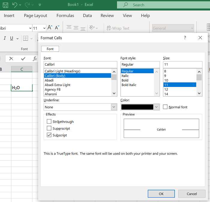Click the Insert Function fx icon
Image resolution: width=210 pixels, height=202 pixels.
tap(35, 59)
